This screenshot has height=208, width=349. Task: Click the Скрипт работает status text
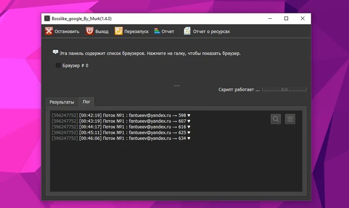coord(239,89)
